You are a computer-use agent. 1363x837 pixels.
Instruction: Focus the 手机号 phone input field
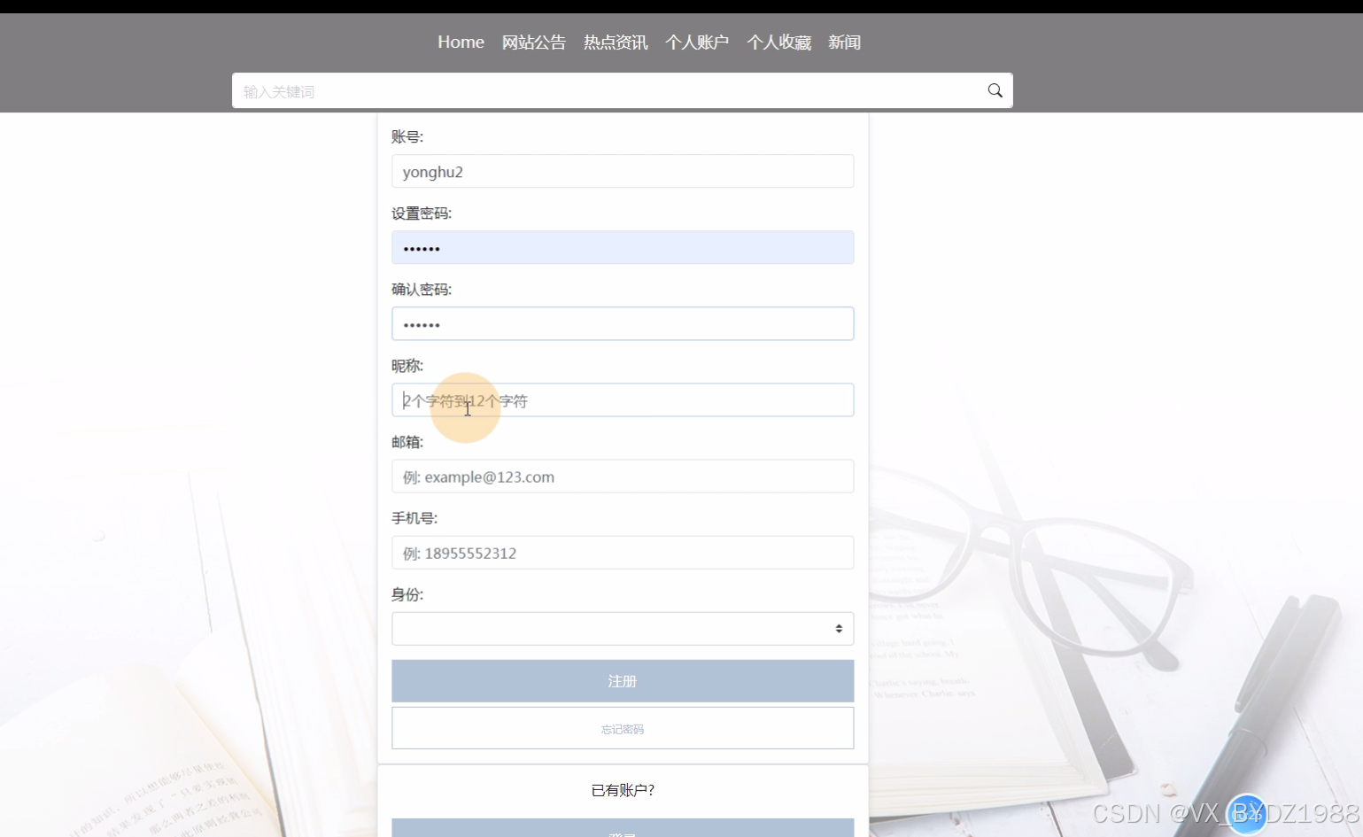[x=623, y=552]
